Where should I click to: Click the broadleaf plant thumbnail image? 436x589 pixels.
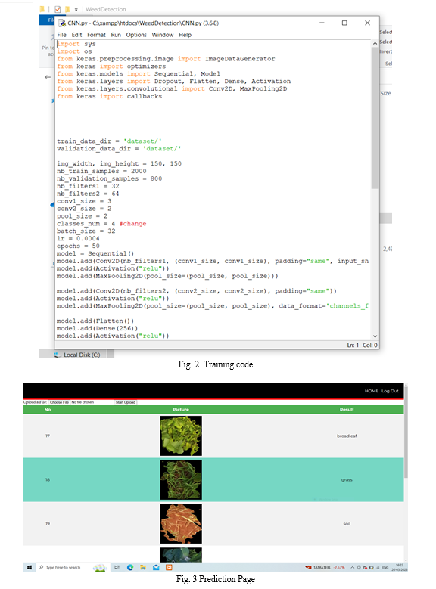pos(181,436)
